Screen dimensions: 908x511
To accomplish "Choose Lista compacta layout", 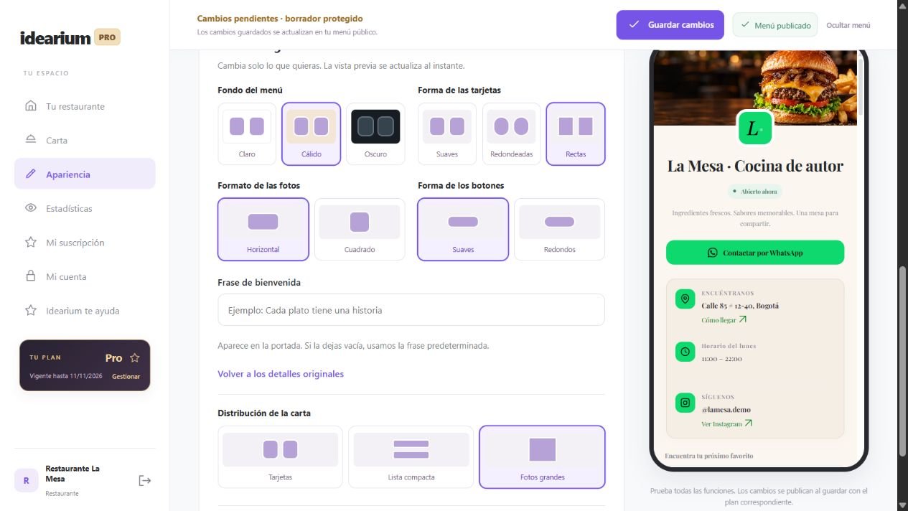I will tap(411, 457).
